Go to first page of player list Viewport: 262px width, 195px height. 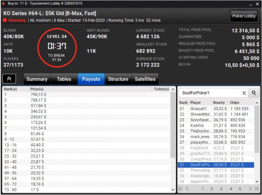click(x=181, y=189)
